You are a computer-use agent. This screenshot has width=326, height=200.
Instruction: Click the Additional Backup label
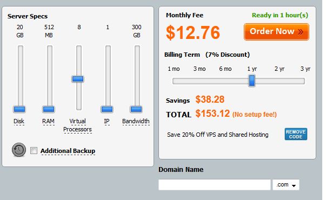(x=68, y=151)
